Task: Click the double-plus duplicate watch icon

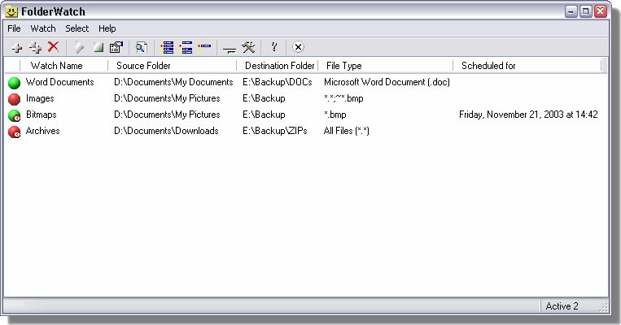Action: [x=35, y=48]
